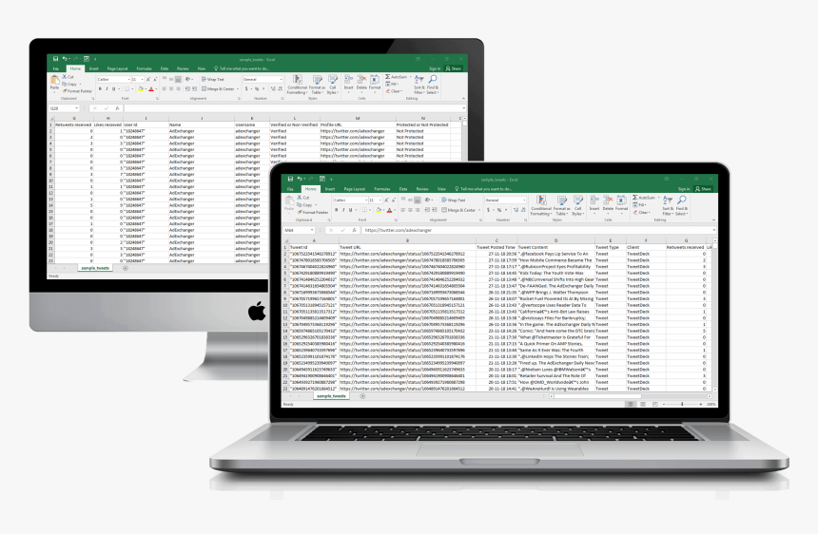Font color red A in laptop Excel window
The width and height of the screenshot is (818, 534).
389,210
